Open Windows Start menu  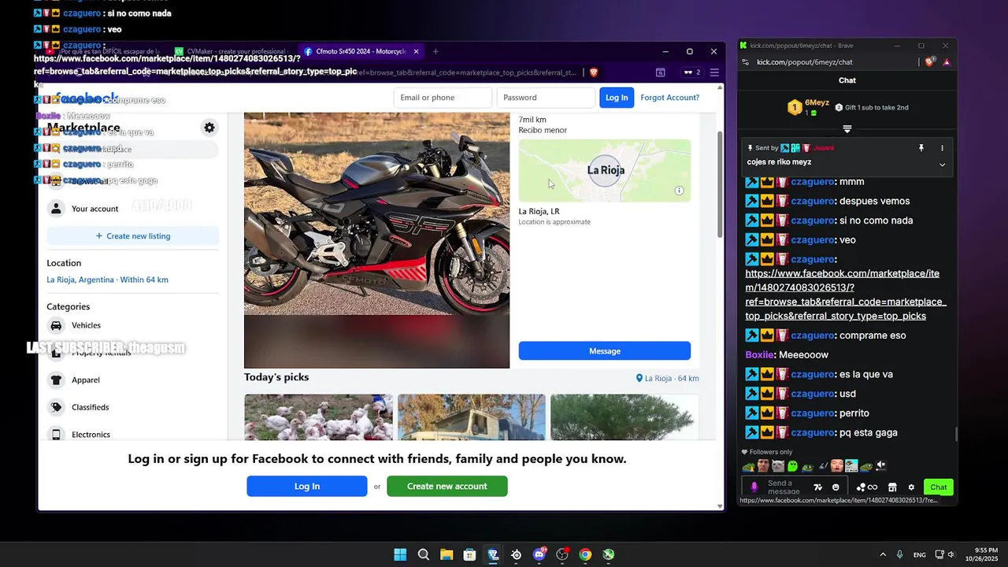(400, 554)
